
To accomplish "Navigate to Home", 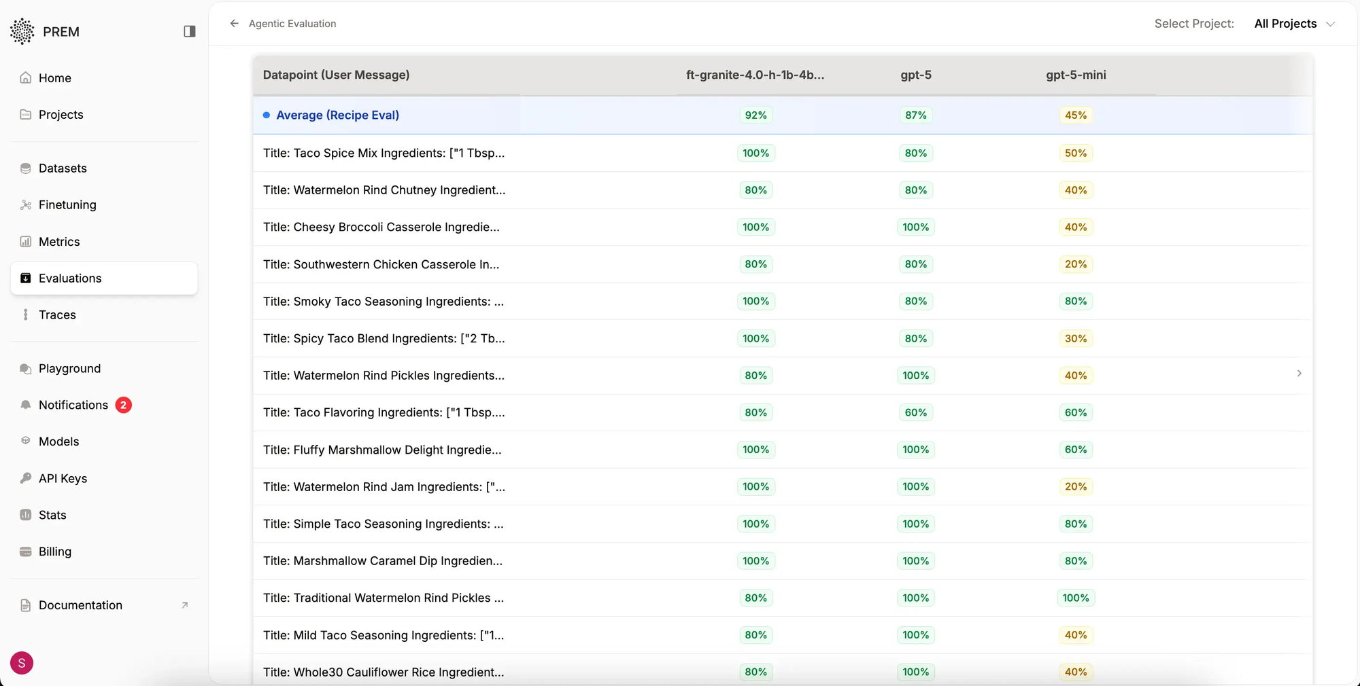I will 54,78.
